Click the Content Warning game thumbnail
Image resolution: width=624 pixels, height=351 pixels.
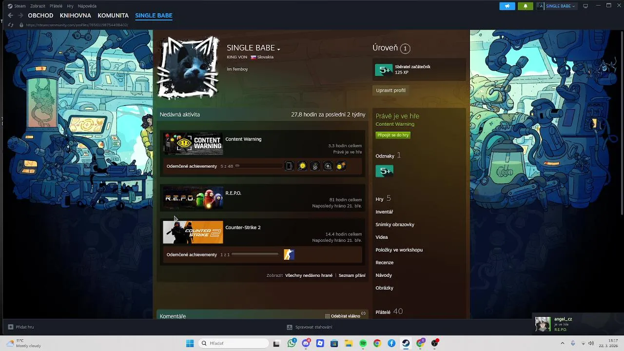click(193, 144)
